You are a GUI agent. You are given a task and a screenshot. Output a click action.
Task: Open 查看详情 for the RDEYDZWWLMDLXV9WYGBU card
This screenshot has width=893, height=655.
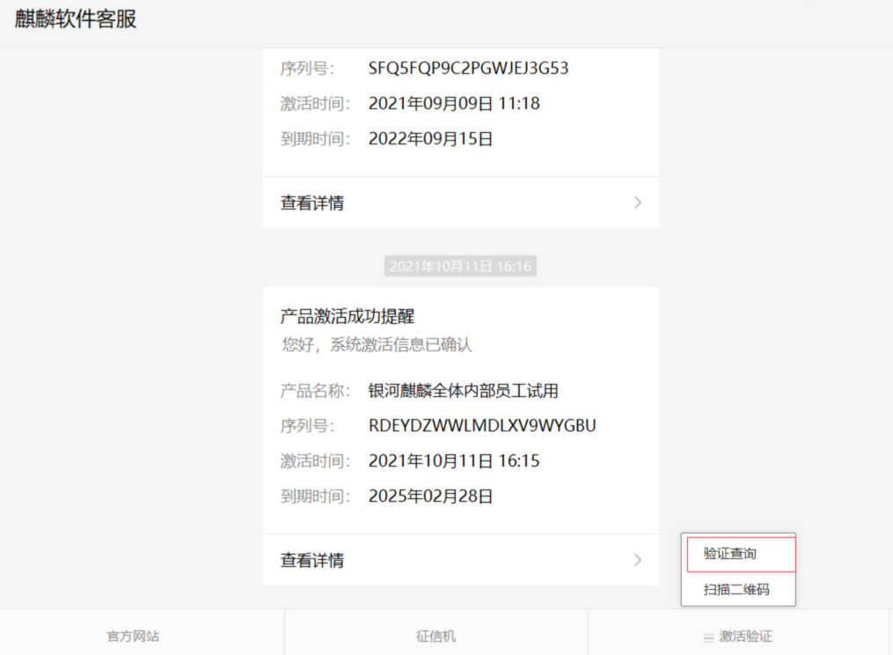pyautogui.click(x=461, y=560)
